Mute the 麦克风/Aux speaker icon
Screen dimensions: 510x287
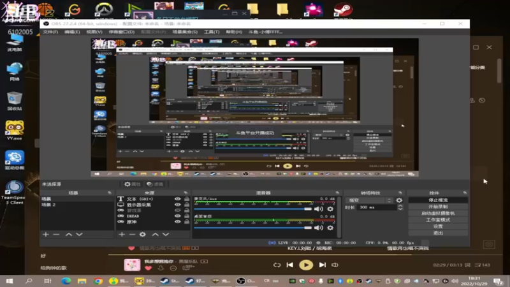318,209
